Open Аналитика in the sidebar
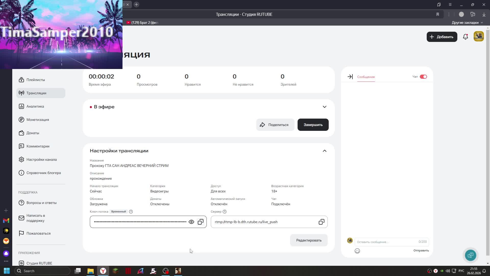The height and width of the screenshot is (276, 490). pyautogui.click(x=35, y=106)
